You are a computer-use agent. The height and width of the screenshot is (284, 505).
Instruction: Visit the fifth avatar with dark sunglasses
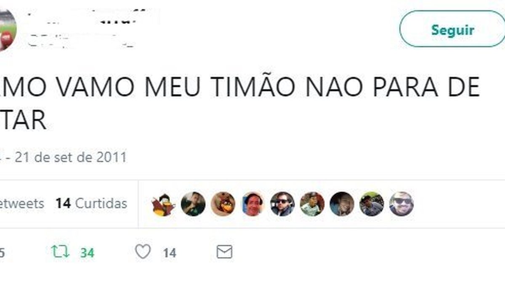tap(282, 204)
